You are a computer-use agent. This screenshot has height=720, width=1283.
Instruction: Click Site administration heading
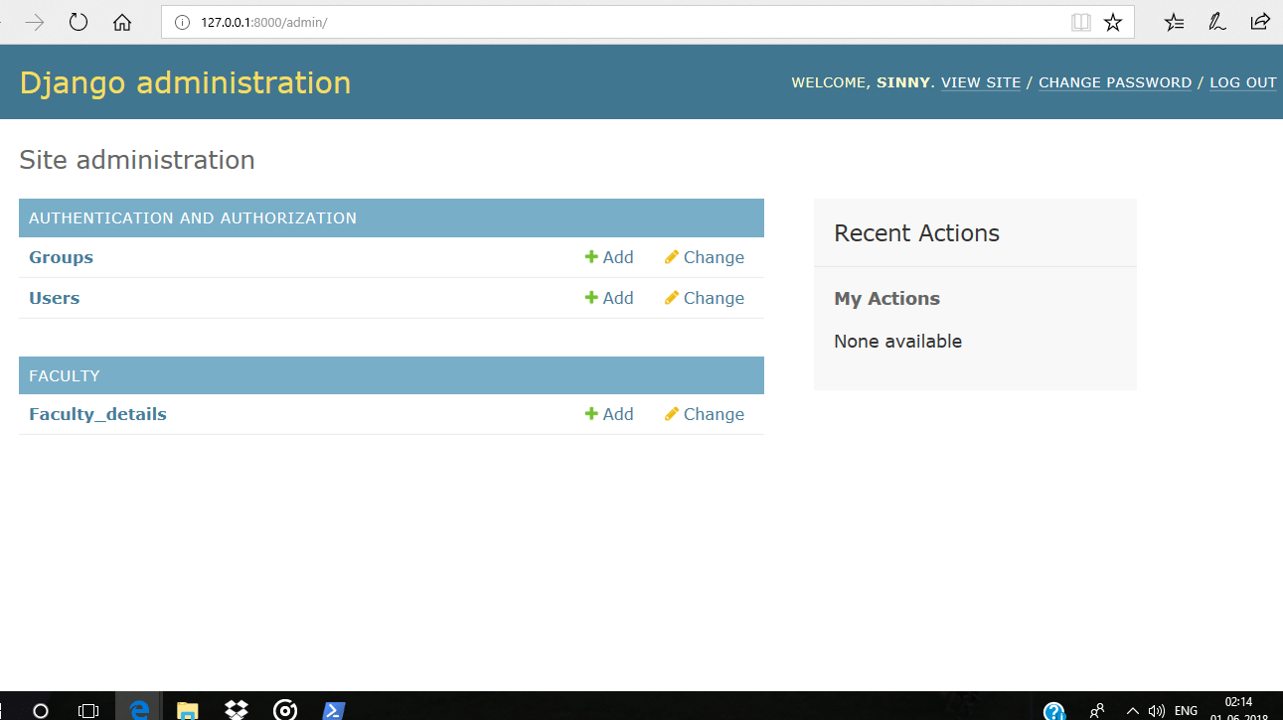pyautogui.click(x=137, y=160)
